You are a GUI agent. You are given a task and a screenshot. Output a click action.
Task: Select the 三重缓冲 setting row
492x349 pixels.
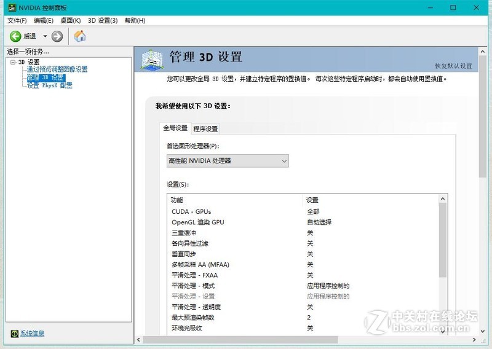pyautogui.click(x=303, y=233)
